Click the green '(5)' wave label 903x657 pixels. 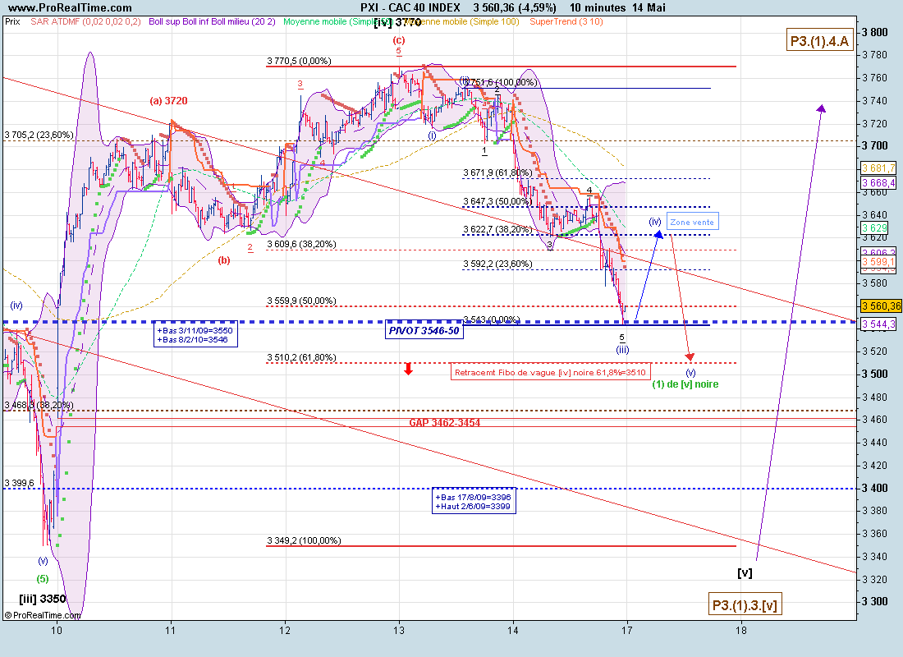coord(43,579)
